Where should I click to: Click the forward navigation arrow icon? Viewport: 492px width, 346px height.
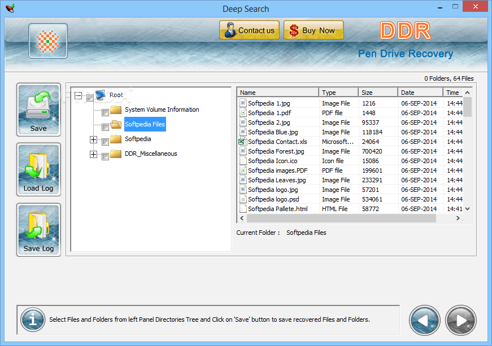(460, 320)
